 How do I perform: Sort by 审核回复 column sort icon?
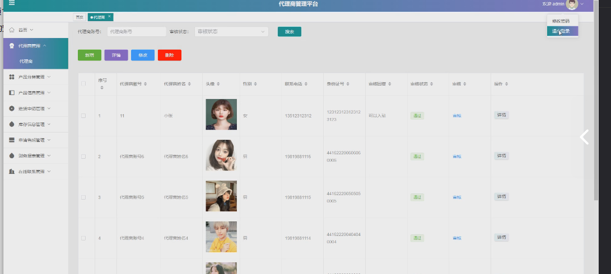point(390,84)
